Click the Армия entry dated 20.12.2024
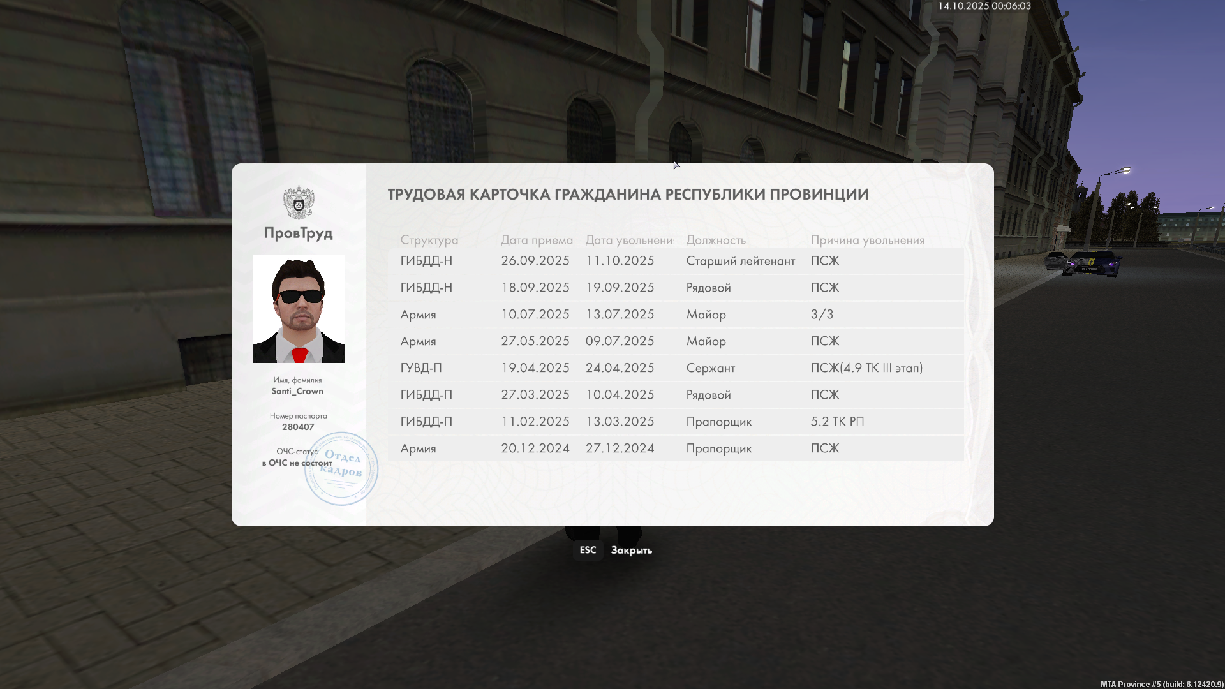Image resolution: width=1225 pixels, height=689 pixels. [x=419, y=448]
